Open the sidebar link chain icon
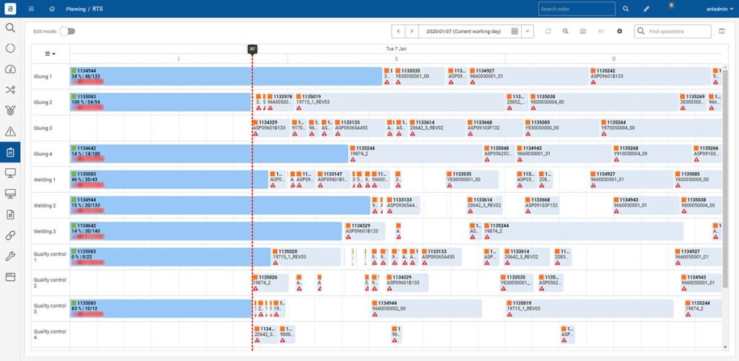This screenshot has width=739, height=361. (10, 235)
